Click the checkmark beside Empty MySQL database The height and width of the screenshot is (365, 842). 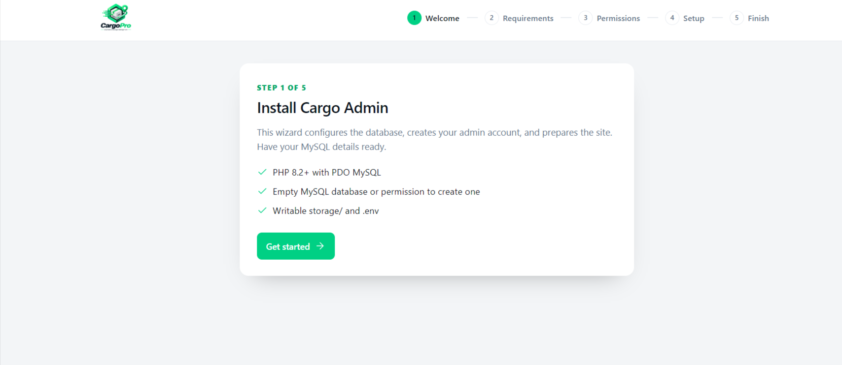pos(262,191)
